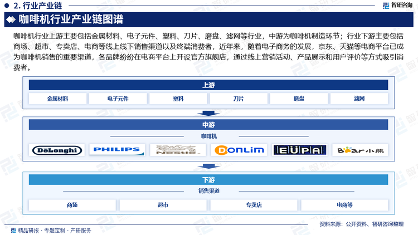Click the DeLonghi brand logo
The image size is (418, 235).
57,150
